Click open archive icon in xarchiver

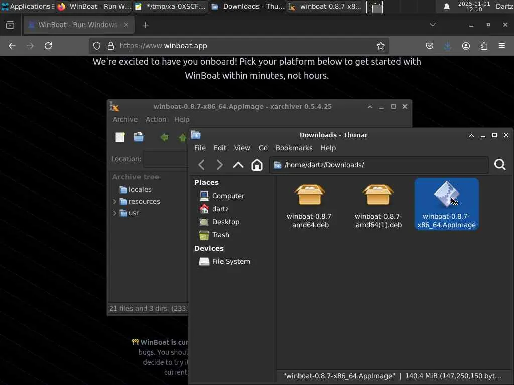click(x=139, y=137)
